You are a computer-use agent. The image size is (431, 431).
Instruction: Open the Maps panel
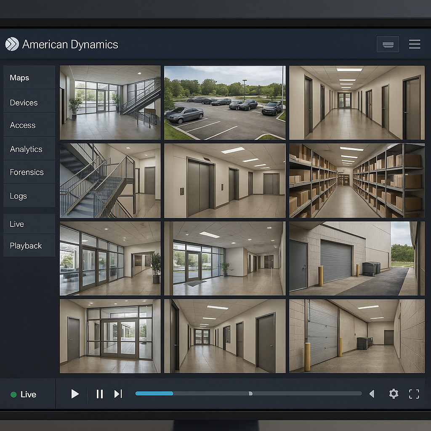coord(19,77)
